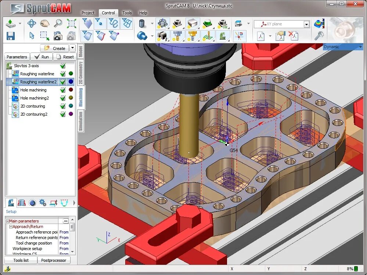Open the dropdown beside the wireframe box icon
The image size is (367, 275).
pos(248,23)
